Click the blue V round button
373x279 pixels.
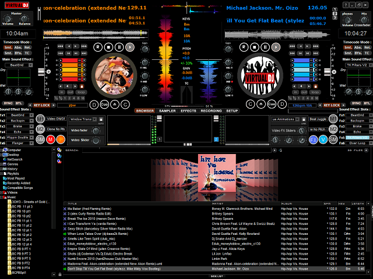(323, 139)
